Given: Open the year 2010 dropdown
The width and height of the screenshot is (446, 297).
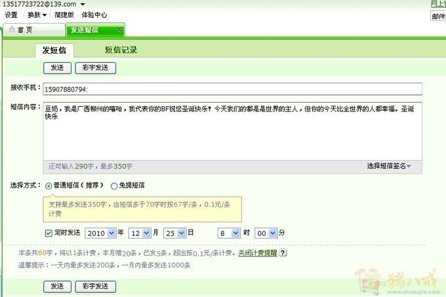Looking at the screenshot, I should click(111, 233).
